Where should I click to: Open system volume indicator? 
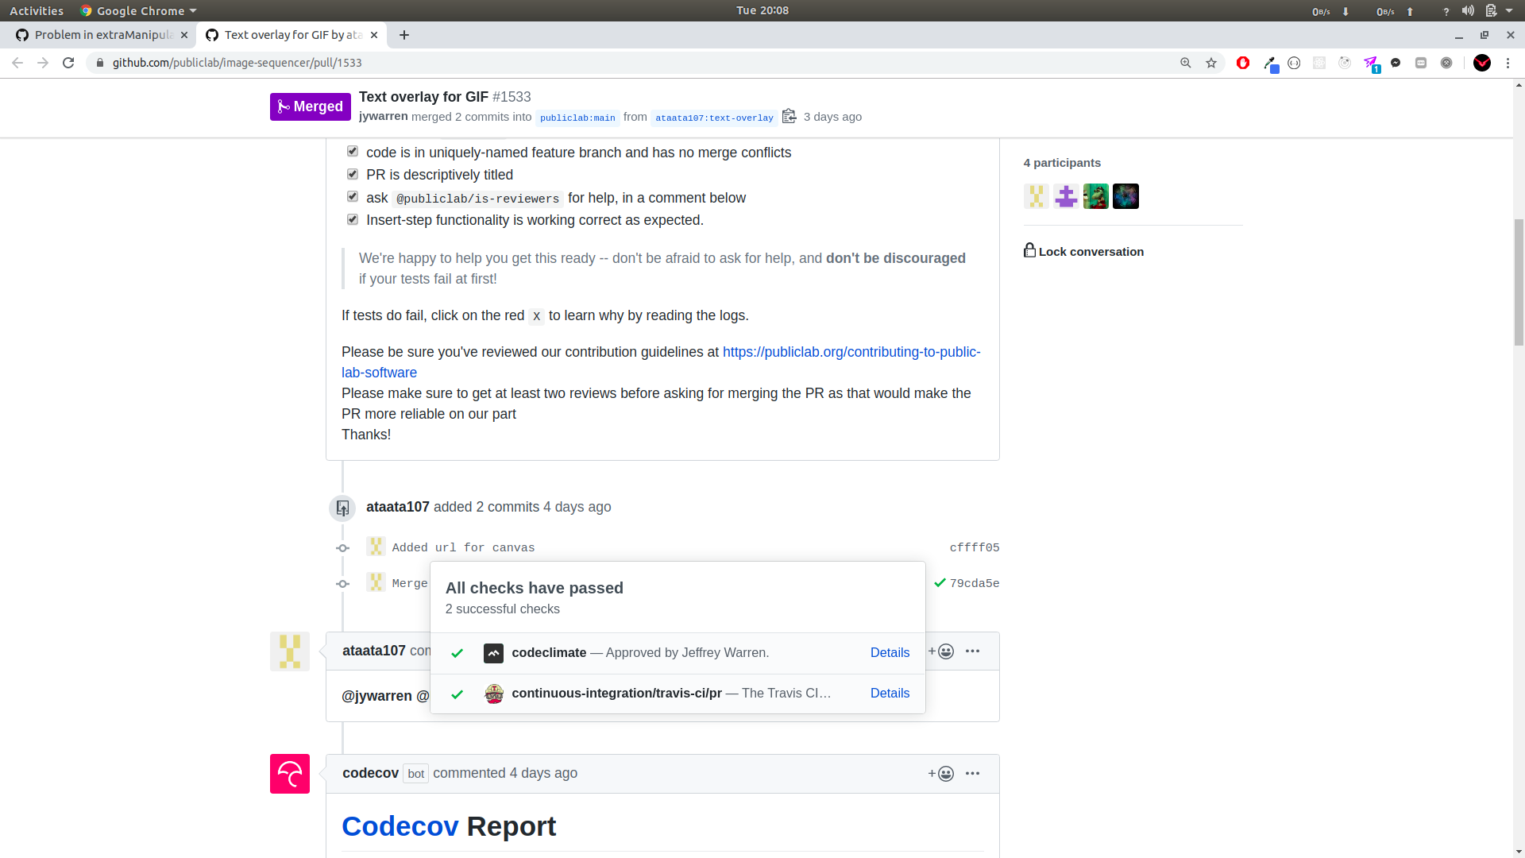coord(1468,11)
